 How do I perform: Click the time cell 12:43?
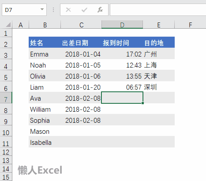coord(122,64)
